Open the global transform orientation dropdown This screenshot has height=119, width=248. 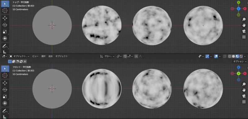[x=107, y=56]
